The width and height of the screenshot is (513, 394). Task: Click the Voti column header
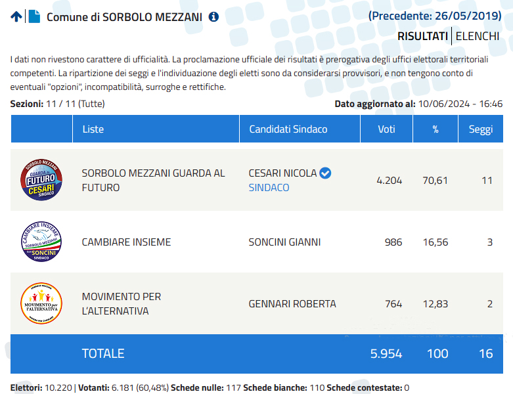pyautogui.click(x=386, y=129)
